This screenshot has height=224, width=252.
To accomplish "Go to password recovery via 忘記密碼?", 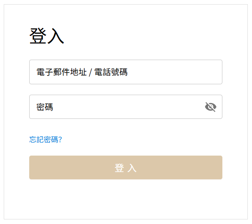I will [45, 140].
